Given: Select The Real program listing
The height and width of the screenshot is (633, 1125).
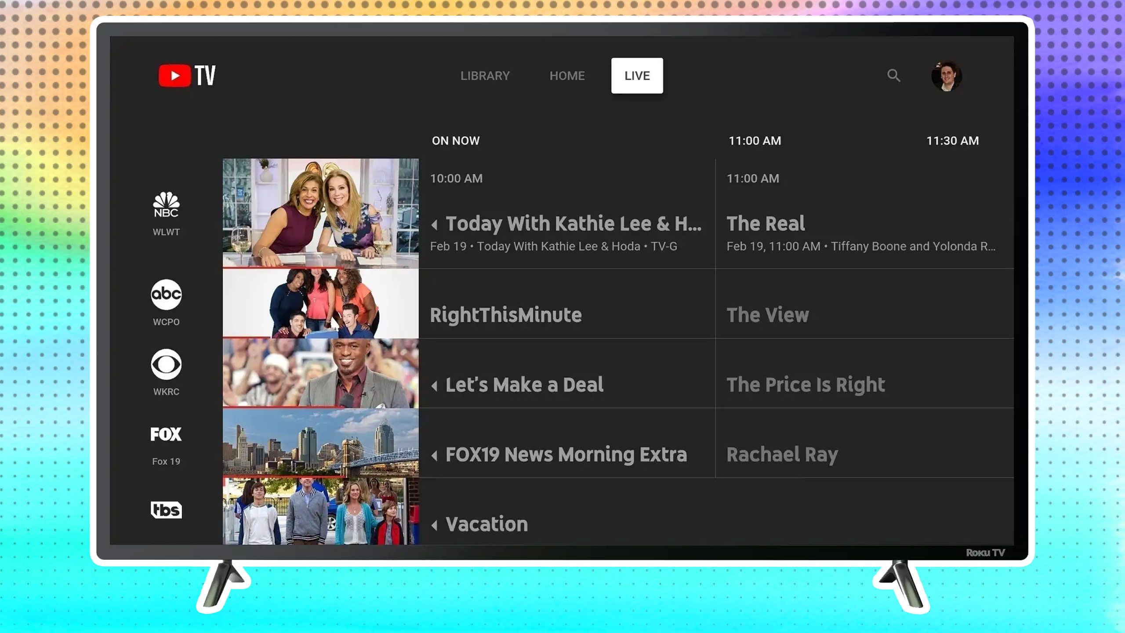Looking at the screenshot, I should [766, 223].
